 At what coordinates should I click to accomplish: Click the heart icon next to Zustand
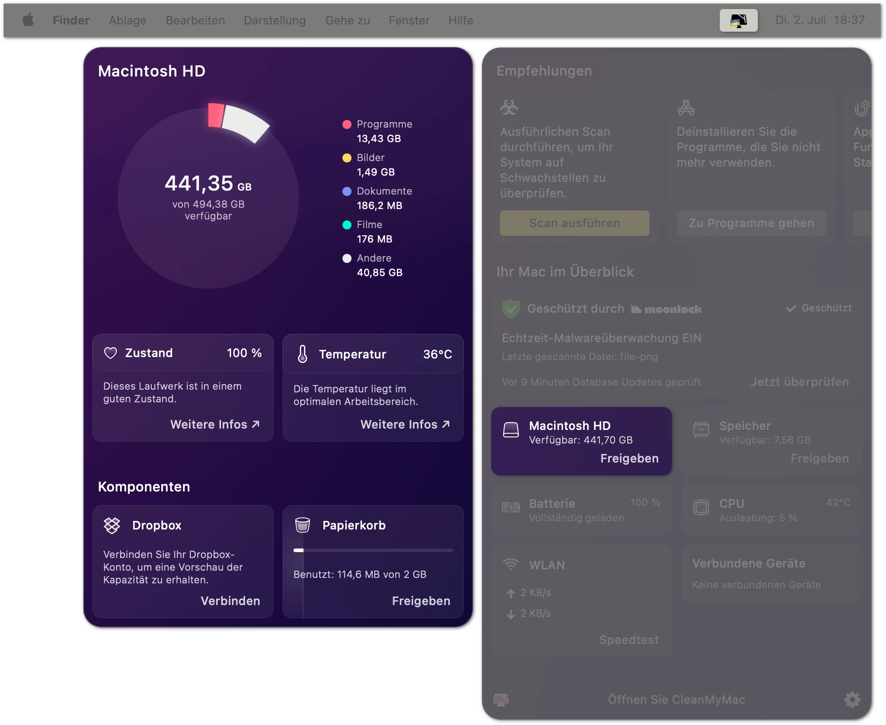point(111,353)
